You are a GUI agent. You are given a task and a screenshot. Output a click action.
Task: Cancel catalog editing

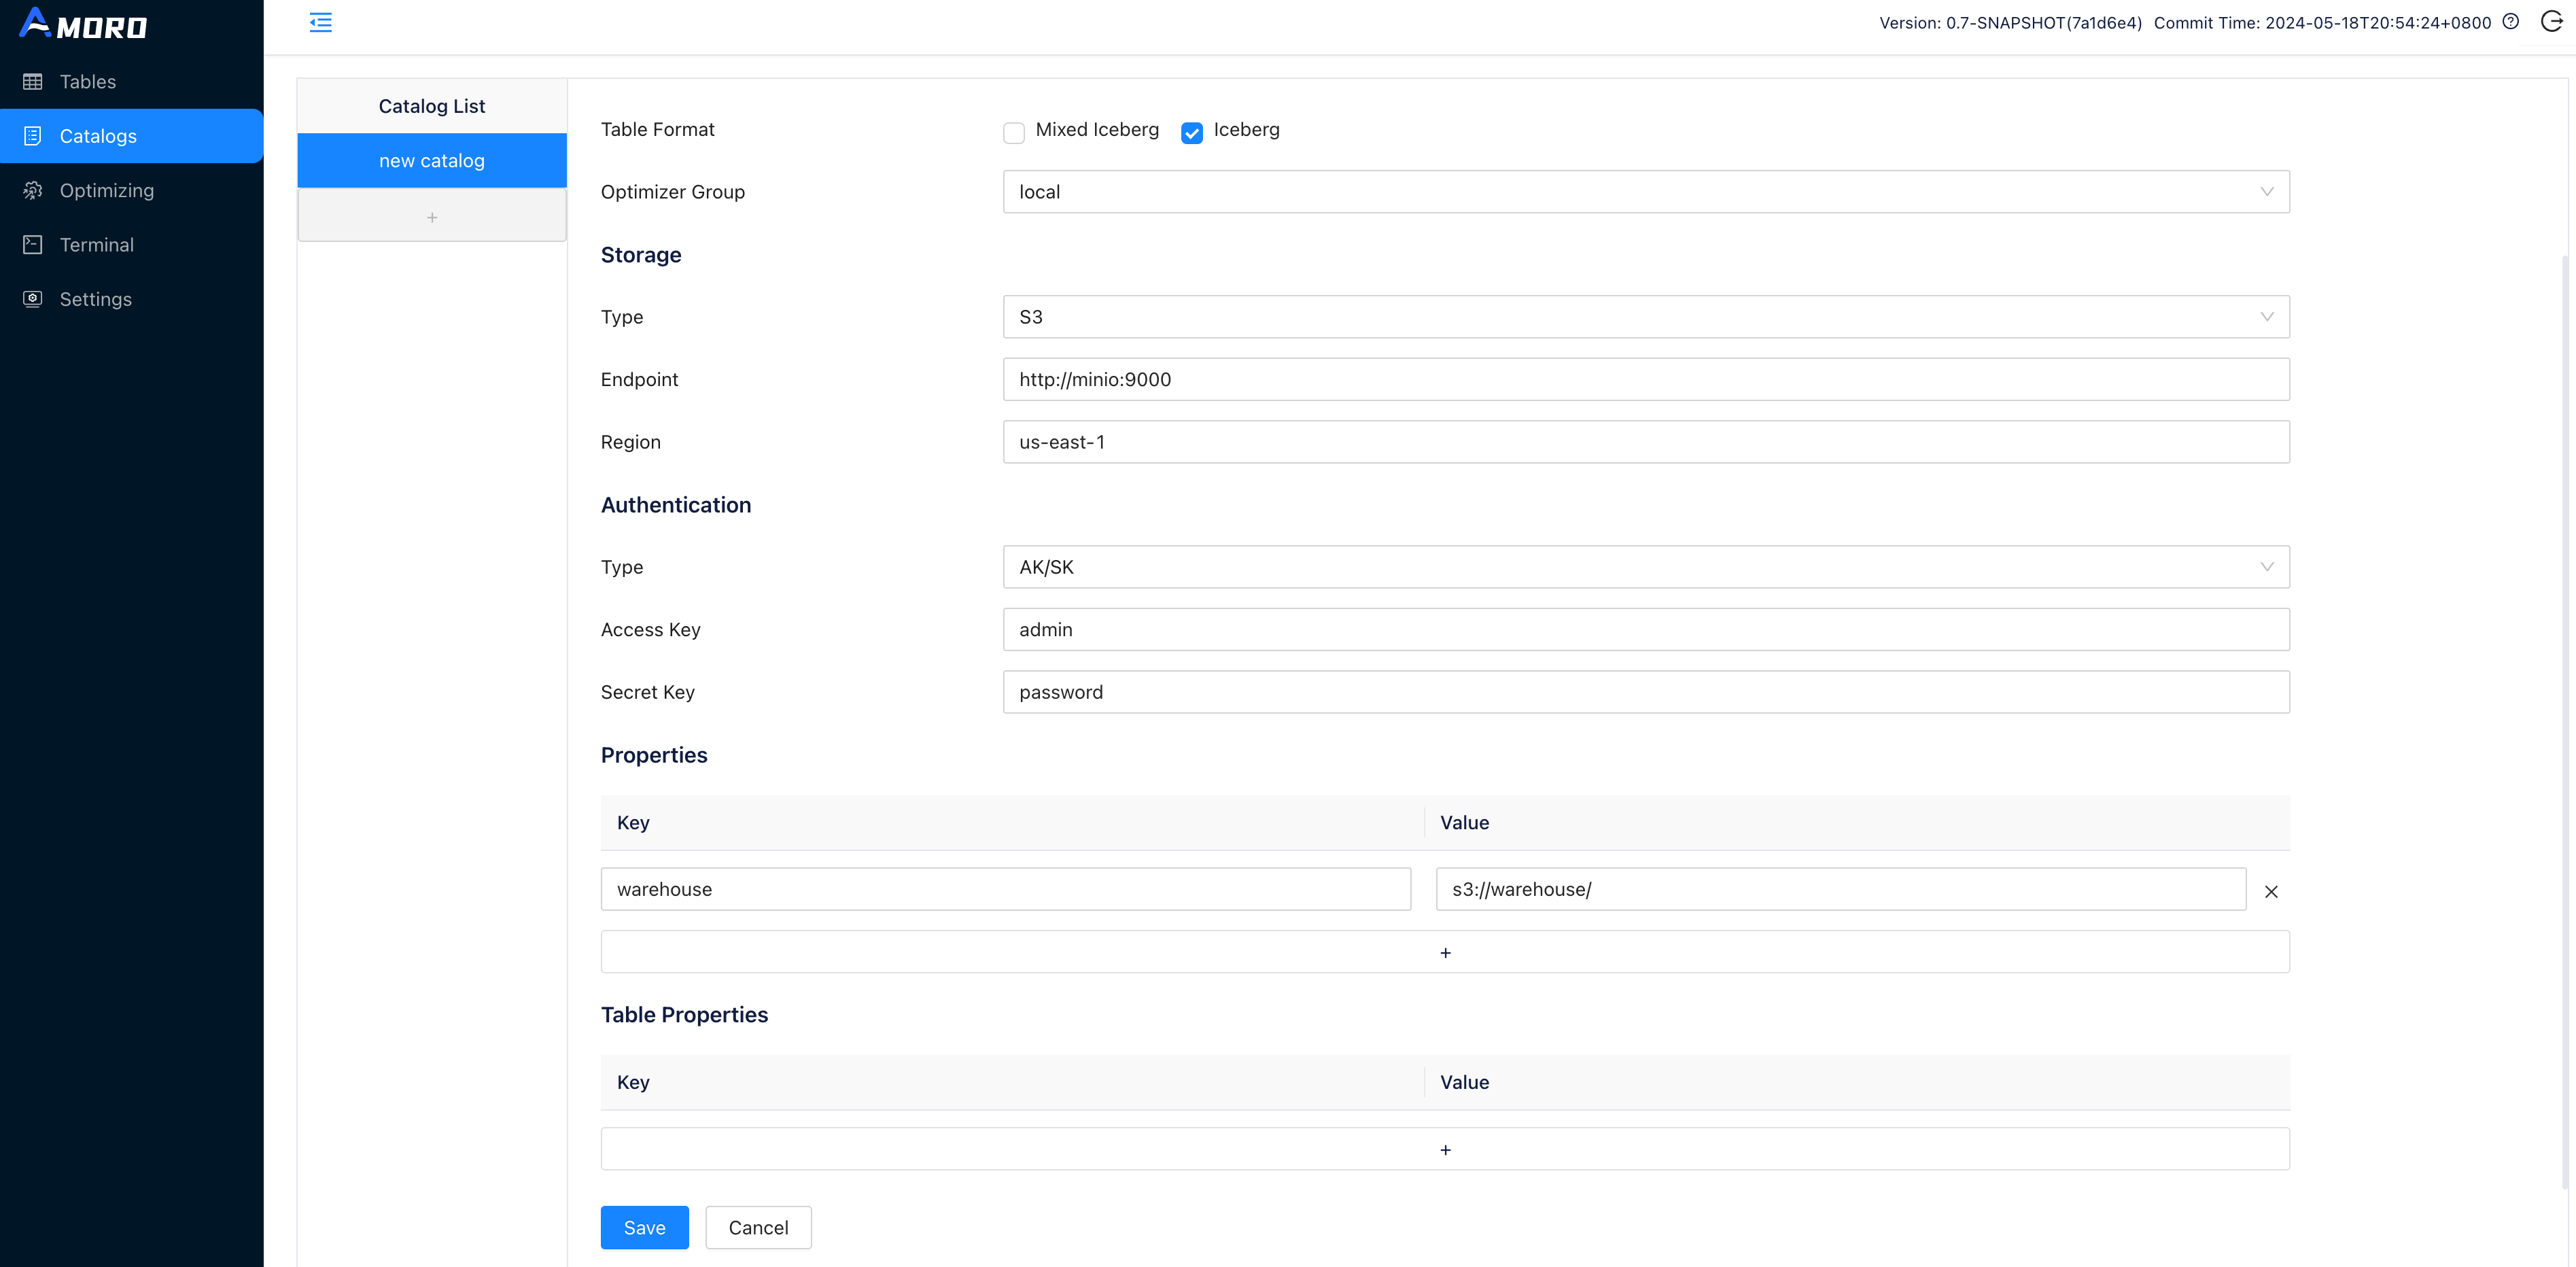point(758,1227)
